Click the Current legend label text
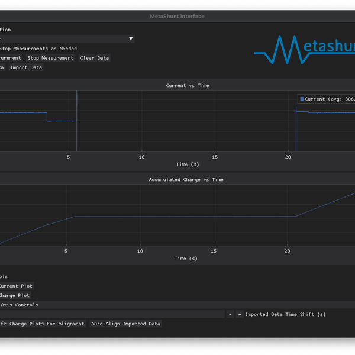 330,99
